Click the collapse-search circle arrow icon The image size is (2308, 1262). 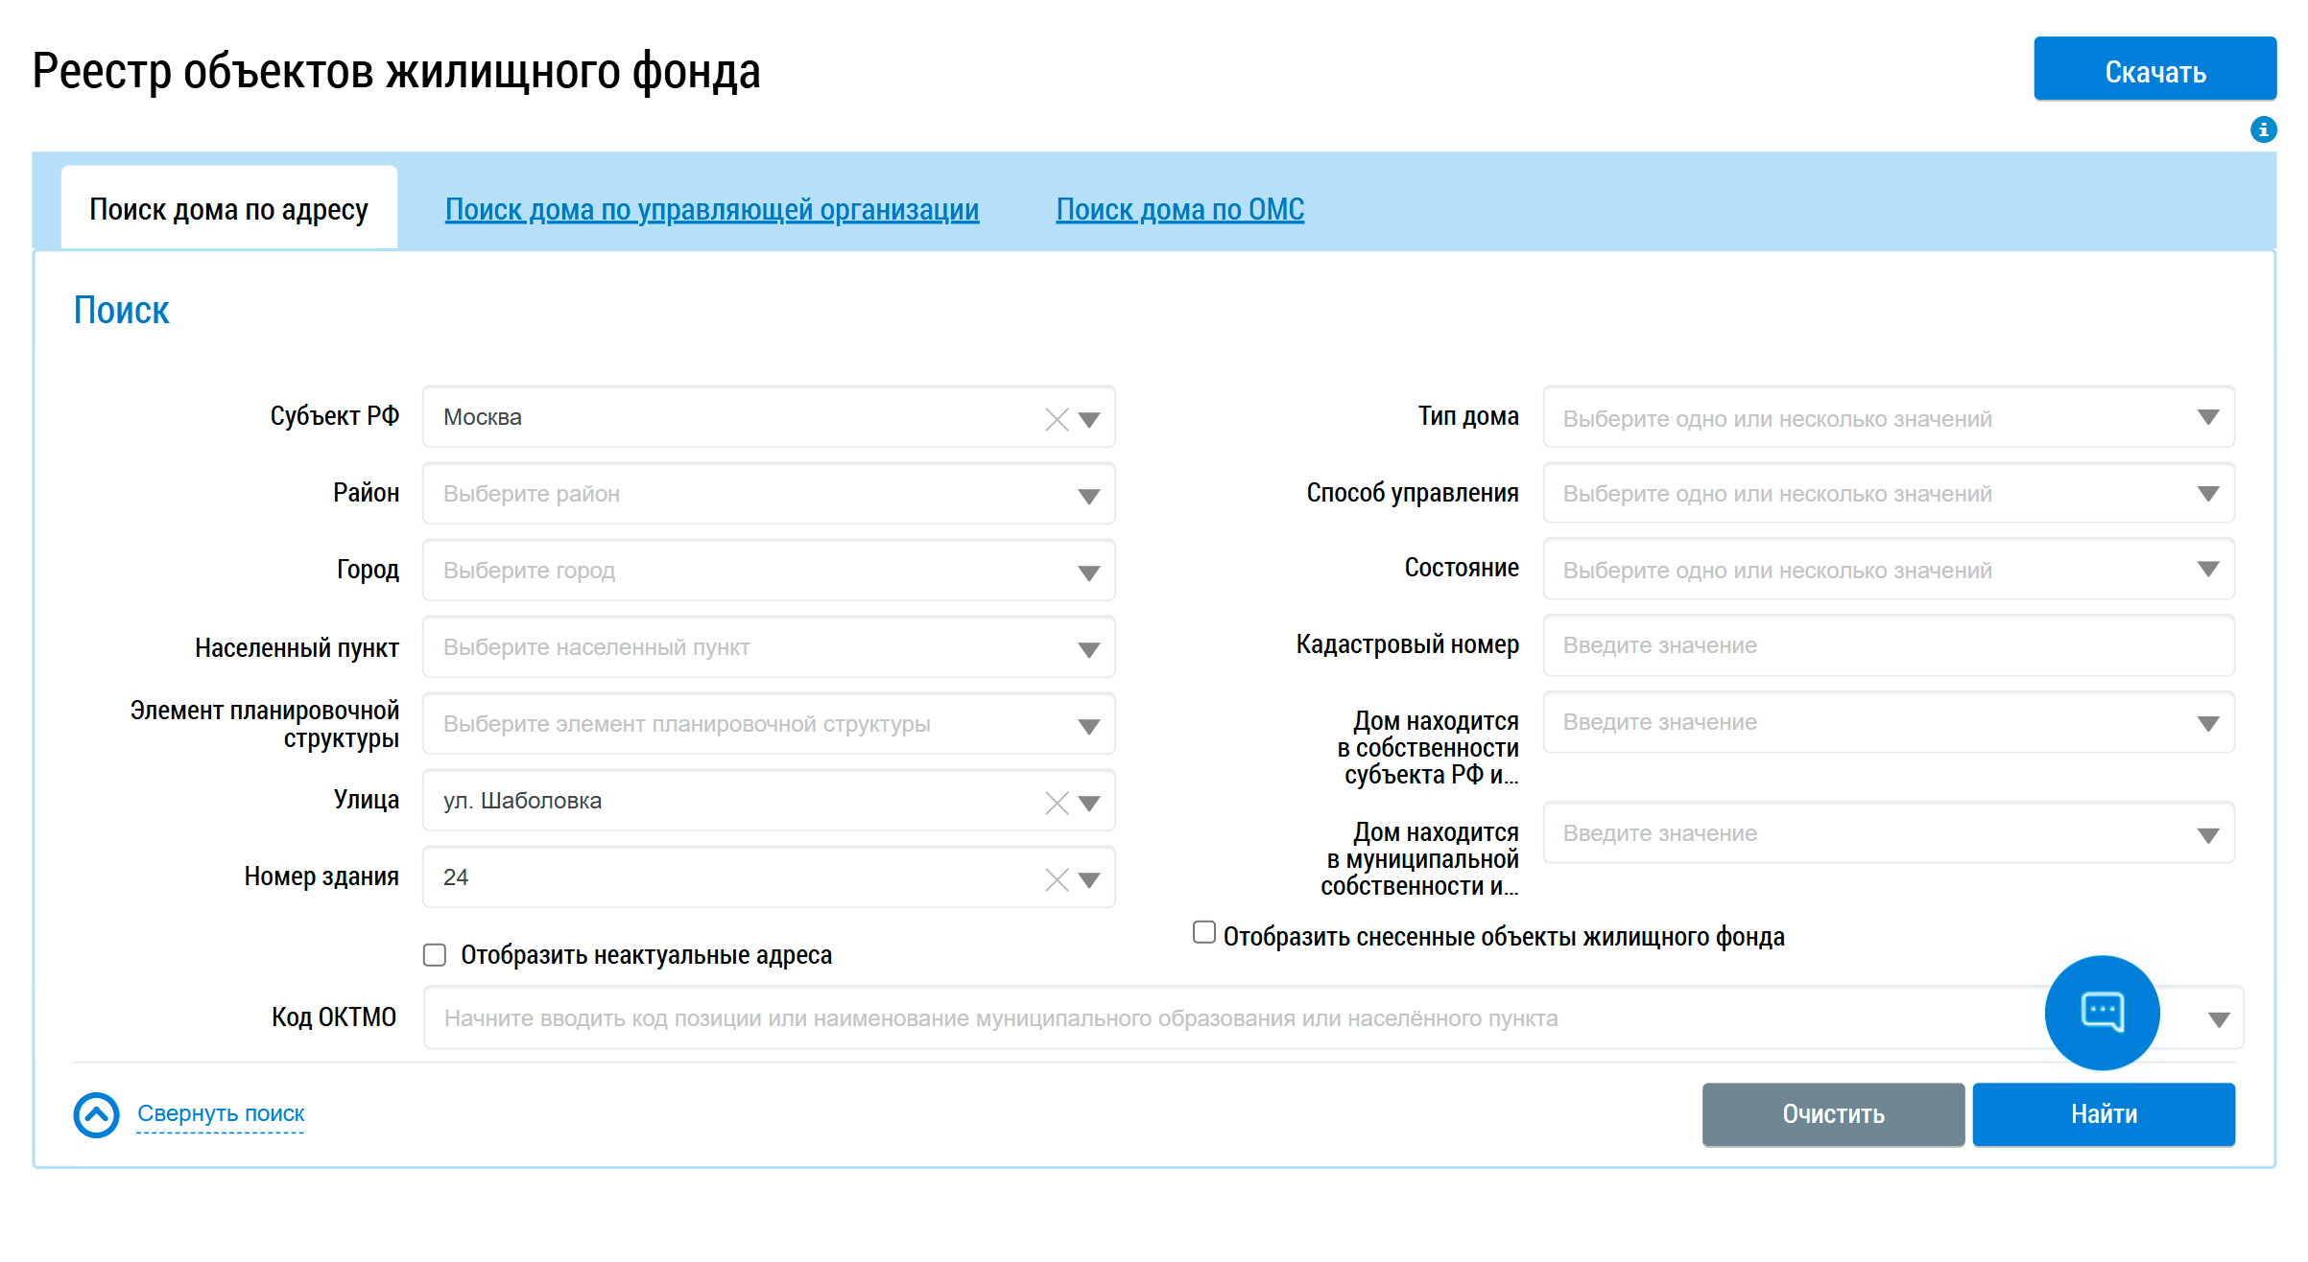point(97,1115)
